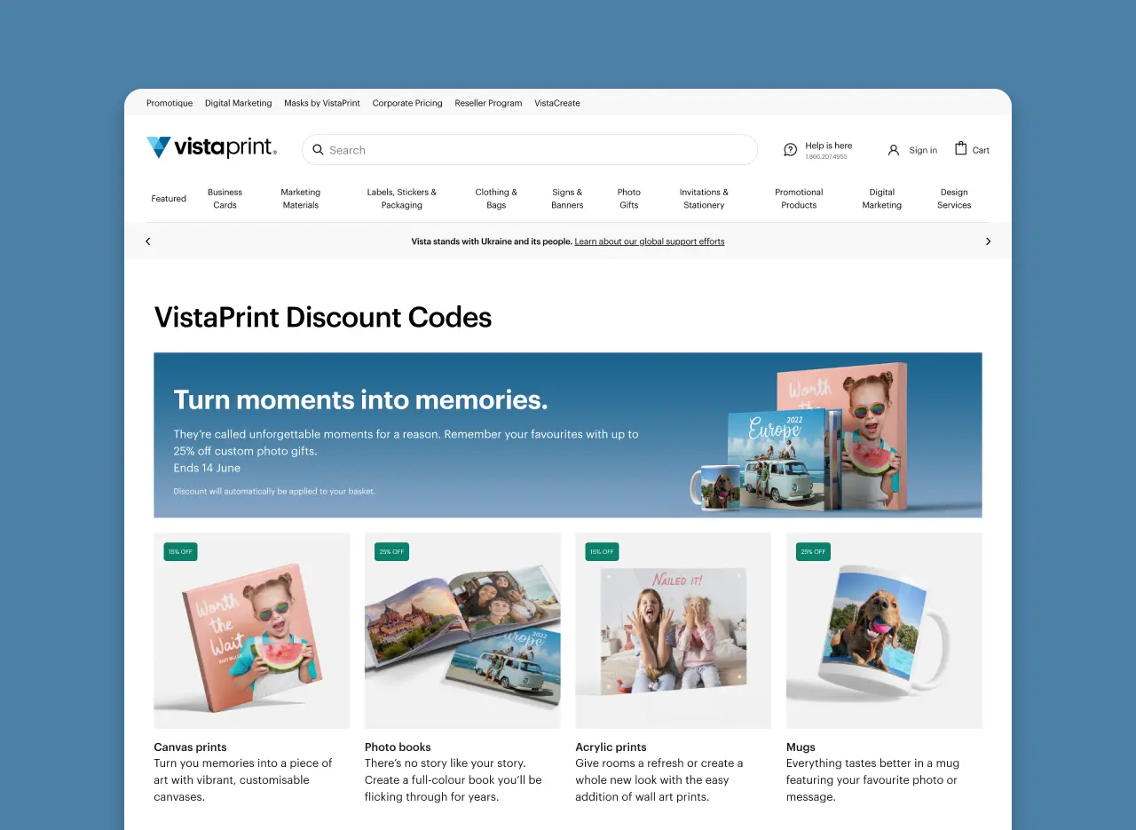Open the Signs & Banners menu

coord(567,198)
